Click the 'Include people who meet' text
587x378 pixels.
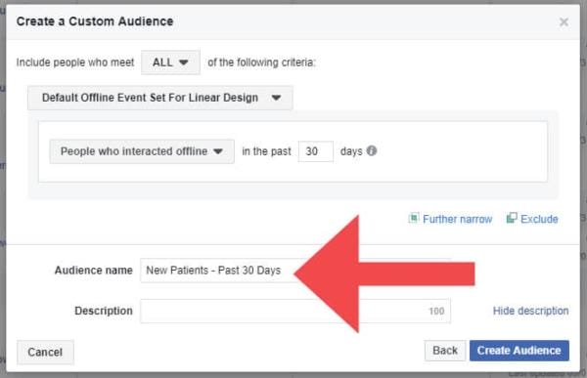coord(75,63)
